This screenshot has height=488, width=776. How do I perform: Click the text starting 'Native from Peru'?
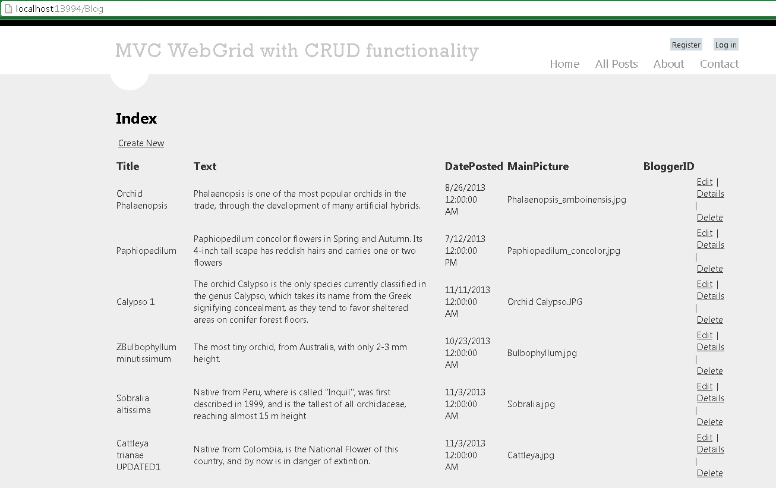pyautogui.click(x=300, y=404)
